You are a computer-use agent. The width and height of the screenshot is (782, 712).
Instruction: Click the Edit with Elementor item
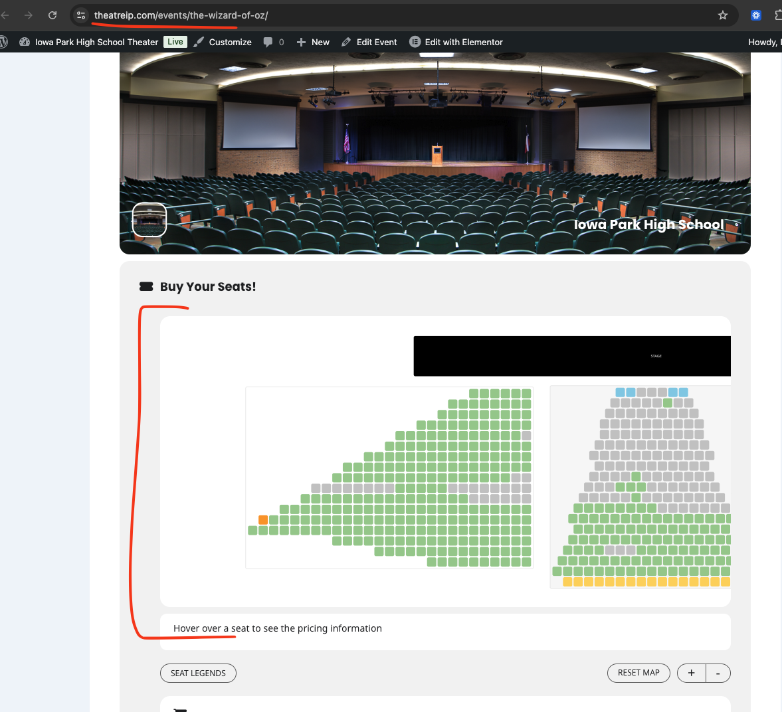pos(456,42)
